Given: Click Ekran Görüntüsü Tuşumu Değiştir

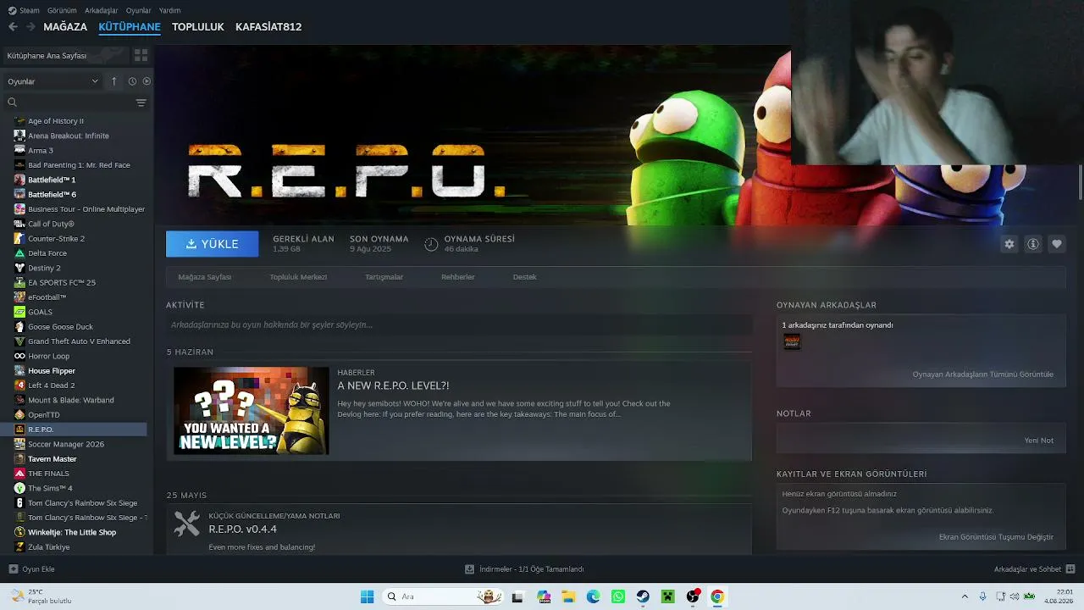Looking at the screenshot, I should point(996,537).
